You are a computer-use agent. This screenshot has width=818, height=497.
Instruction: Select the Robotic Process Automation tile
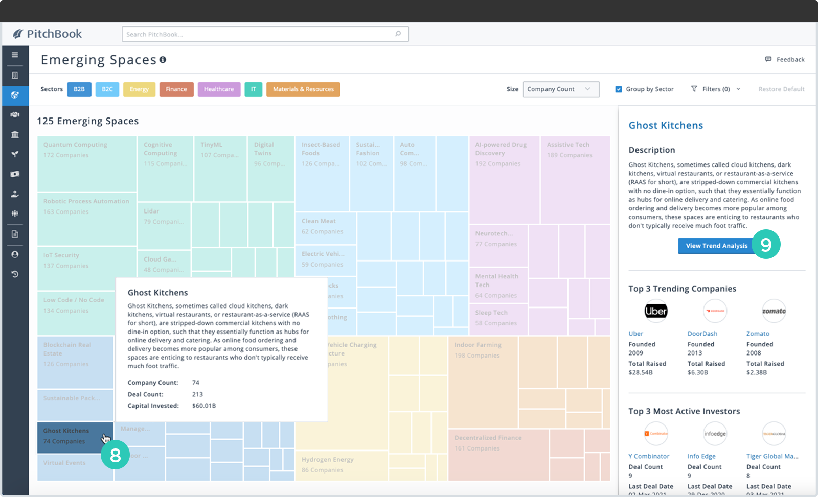pos(87,219)
